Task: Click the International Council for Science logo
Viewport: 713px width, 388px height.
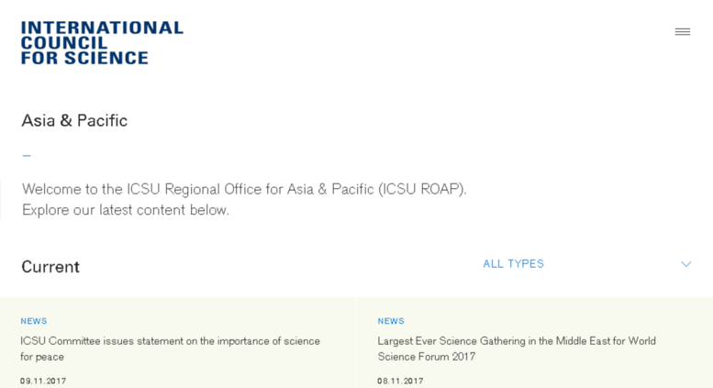Action: click(102, 43)
